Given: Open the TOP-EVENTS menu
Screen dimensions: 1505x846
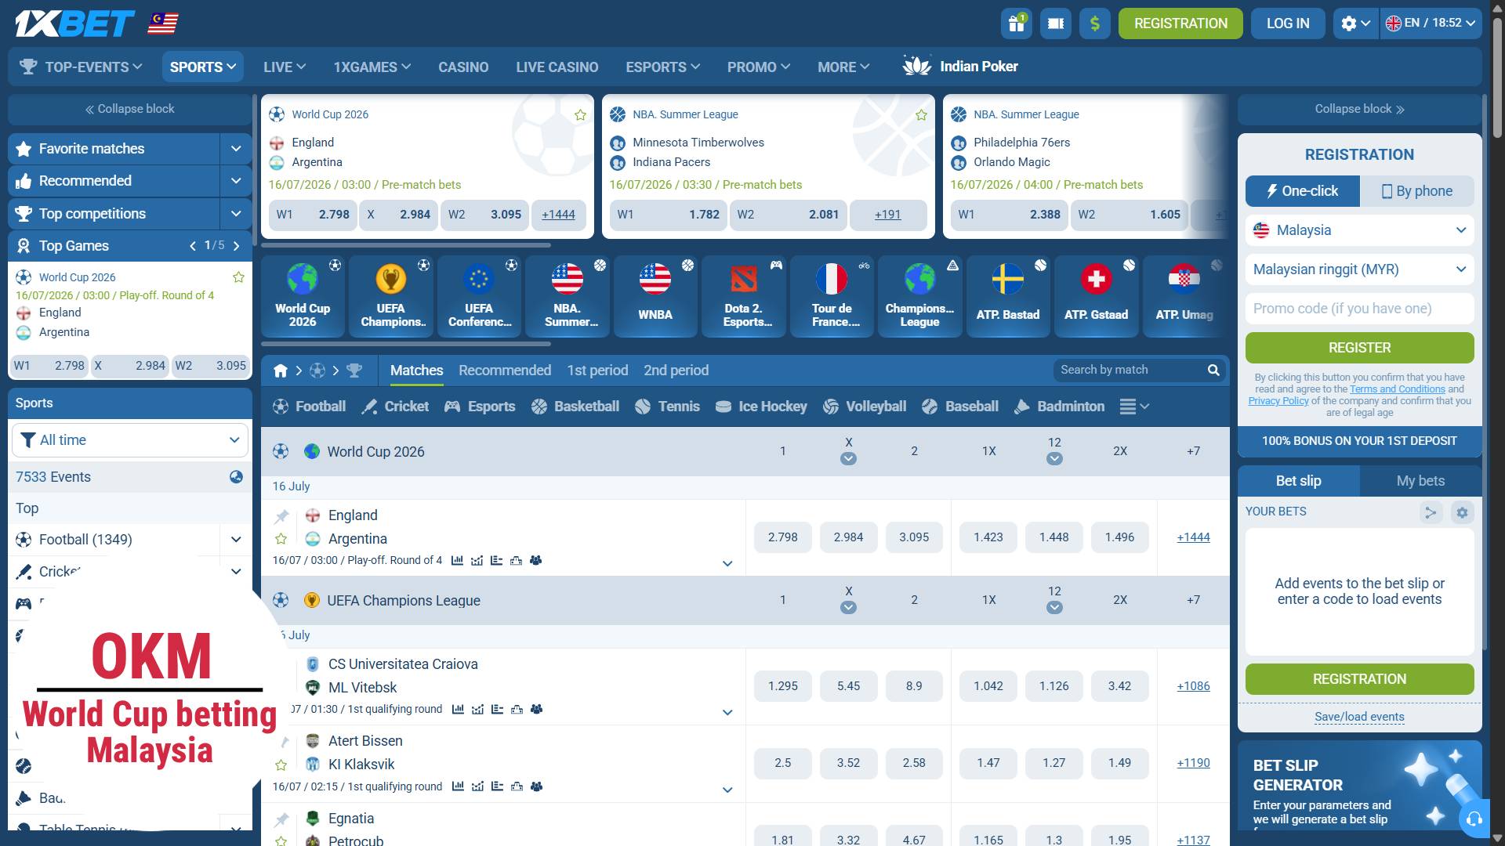Looking at the screenshot, I should click(82, 67).
